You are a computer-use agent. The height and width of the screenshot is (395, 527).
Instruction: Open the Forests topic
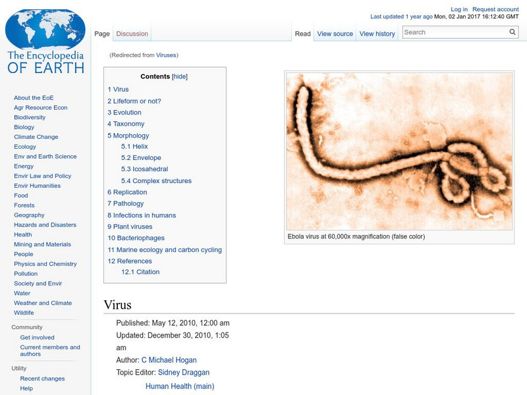click(x=24, y=205)
